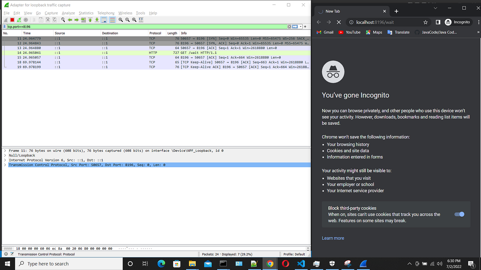The width and height of the screenshot is (481, 270).
Task: Open Gmail from the bookmarks bar
Action: [324, 32]
